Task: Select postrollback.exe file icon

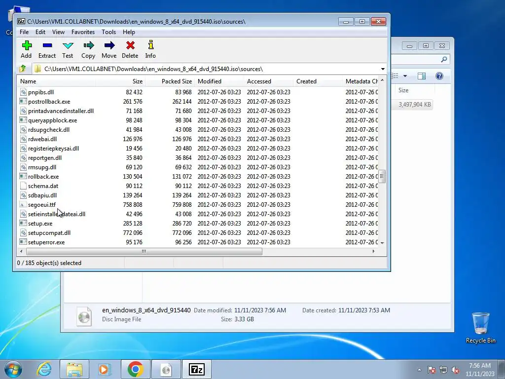Action: (x=23, y=101)
